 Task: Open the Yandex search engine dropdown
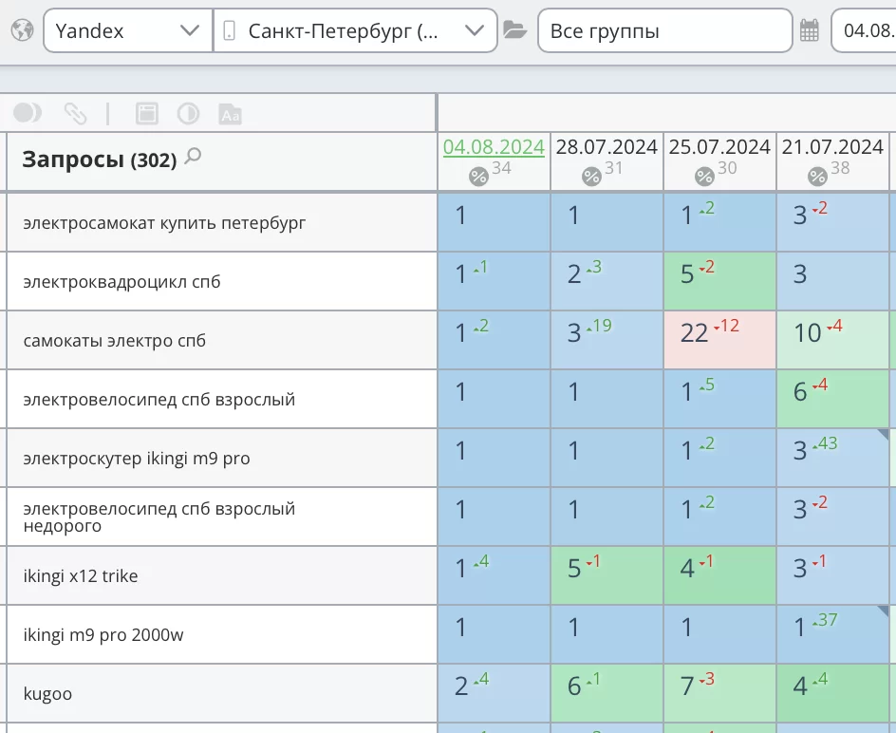[127, 30]
